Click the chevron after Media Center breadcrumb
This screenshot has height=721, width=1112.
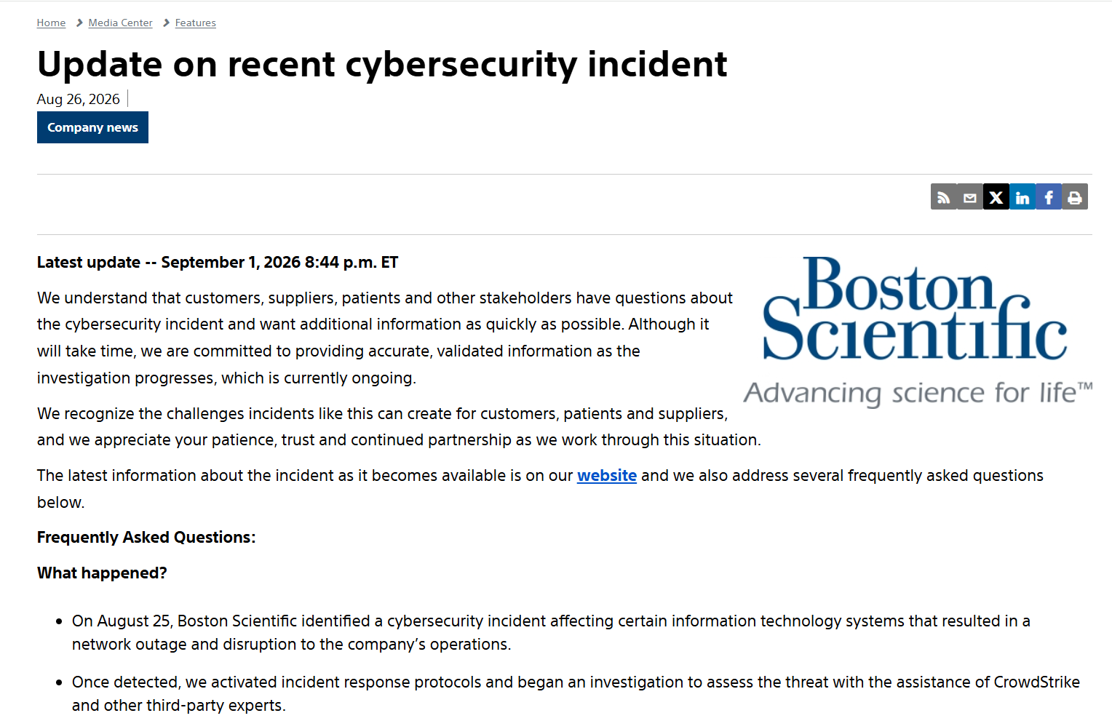(x=167, y=23)
